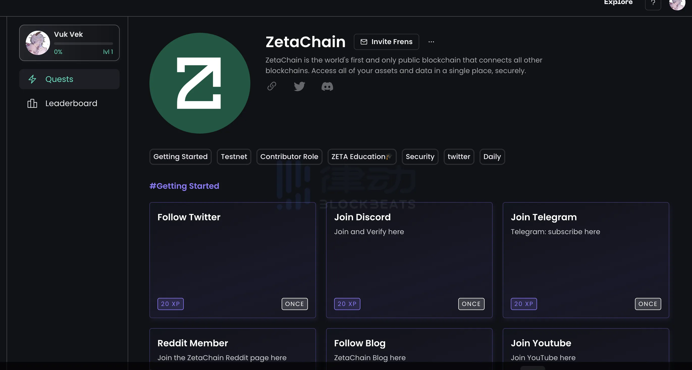
Task: Open the Daily quests category
Action: click(x=492, y=157)
